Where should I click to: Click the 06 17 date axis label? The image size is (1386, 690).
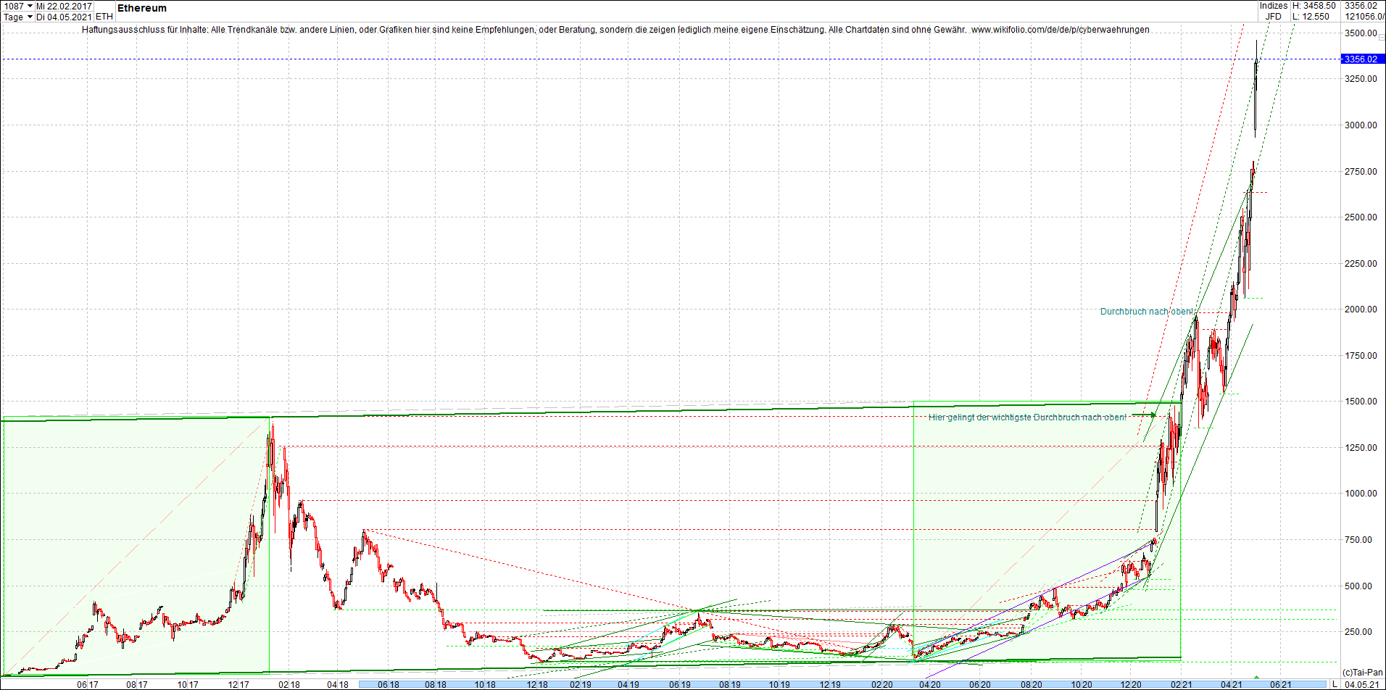pyautogui.click(x=88, y=684)
